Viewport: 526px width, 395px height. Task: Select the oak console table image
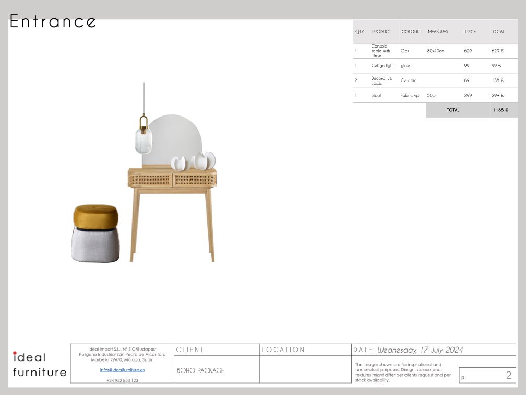point(172,209)
